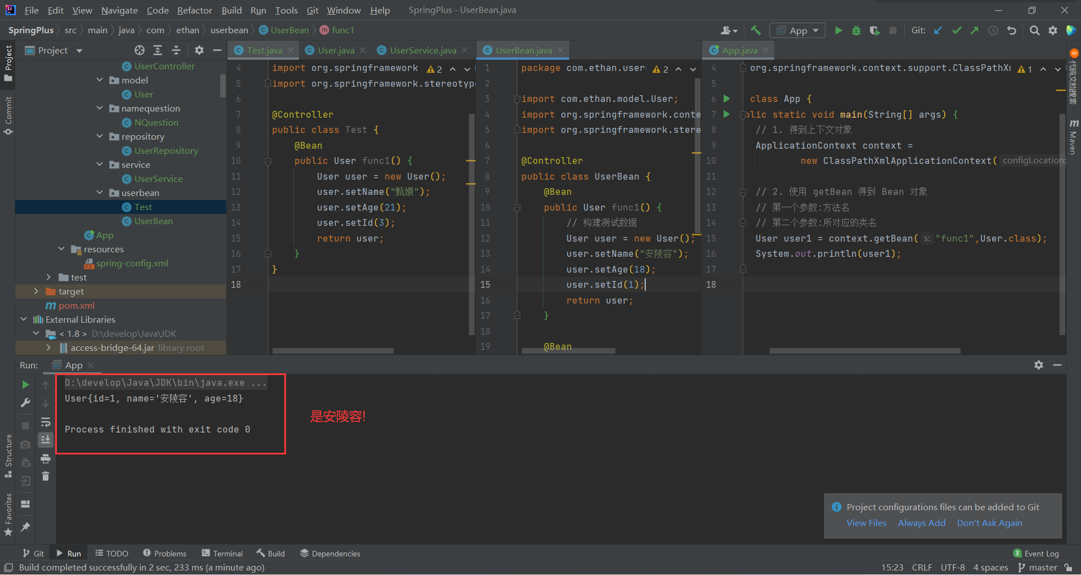Start debugging App with the bug icon
The height and width of the screenshot is (575, 1081).
(x=856, y=30)
